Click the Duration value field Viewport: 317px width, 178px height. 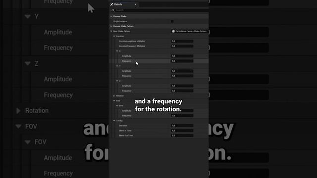point(182,126)
